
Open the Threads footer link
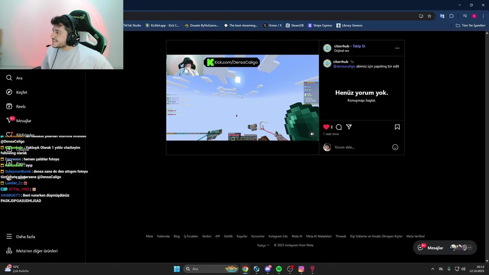coord(341,236)
